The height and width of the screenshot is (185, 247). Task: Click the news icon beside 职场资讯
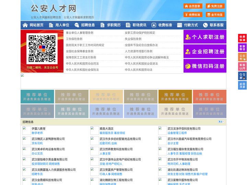(x=128, y=25)
